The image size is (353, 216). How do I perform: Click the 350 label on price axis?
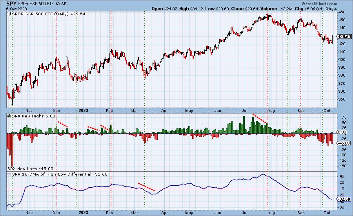click(342, 99)
